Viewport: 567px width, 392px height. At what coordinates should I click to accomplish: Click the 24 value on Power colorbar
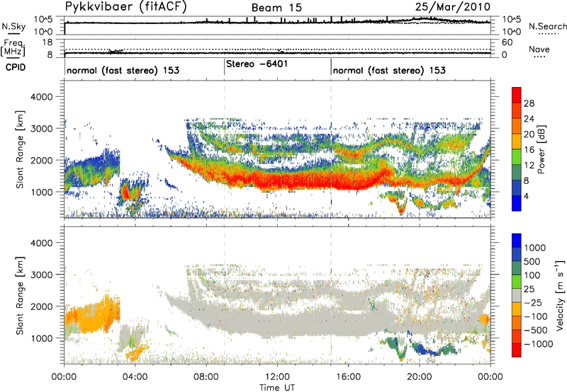pos(529,119)
